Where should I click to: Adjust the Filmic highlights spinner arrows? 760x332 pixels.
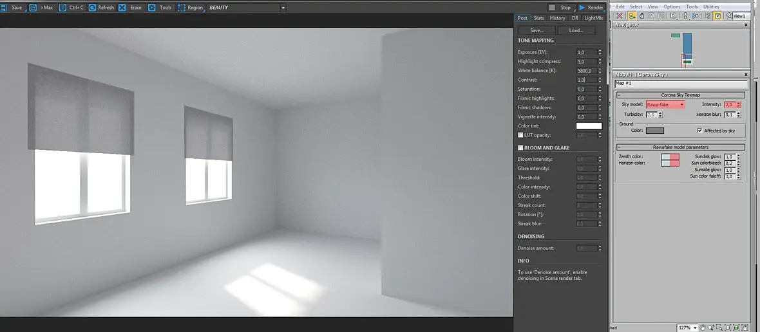tap(600, 98)
